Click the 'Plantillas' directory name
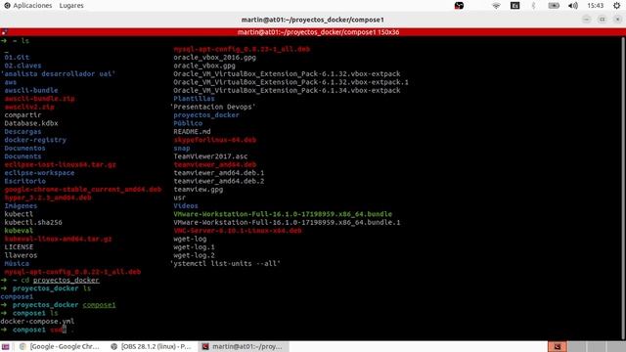 tap(194, 99)
